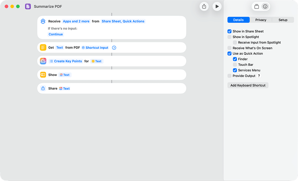Run the shortcut with the play button

click(x=217, y=6)
